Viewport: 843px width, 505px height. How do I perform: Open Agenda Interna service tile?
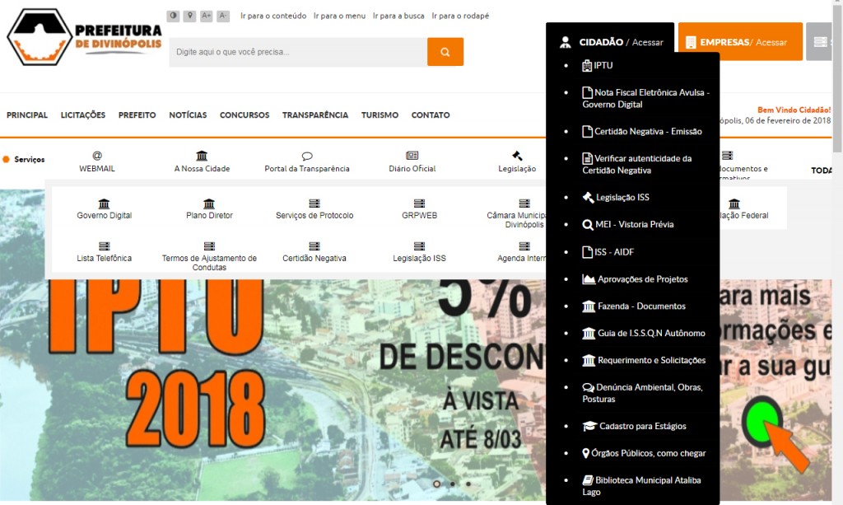click(x=521, y=252)
